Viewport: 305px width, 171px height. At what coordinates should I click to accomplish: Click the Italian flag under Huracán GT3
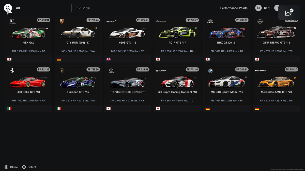pyautogui.click(x=59, y=108)
